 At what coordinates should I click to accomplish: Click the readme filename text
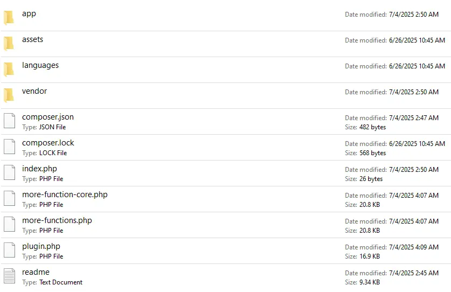[x=36, y=272]
